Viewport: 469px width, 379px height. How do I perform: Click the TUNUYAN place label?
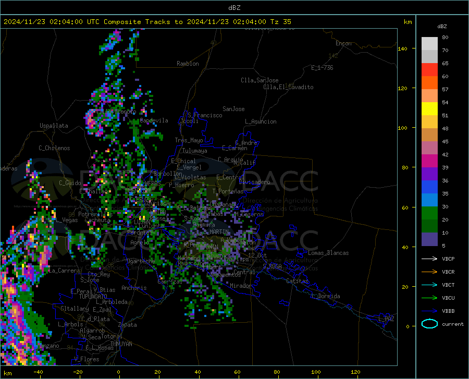click(x=121, y=344)
